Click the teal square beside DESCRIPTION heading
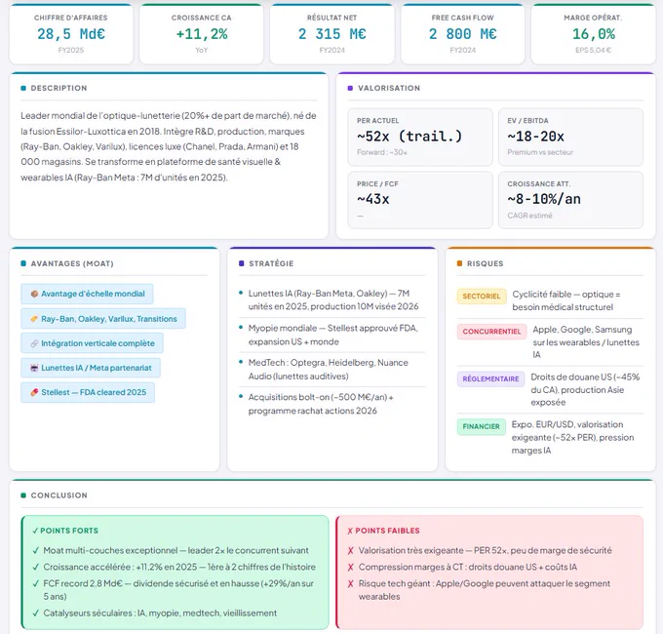This screenshot has width=663, height=634. click(23, 88)
